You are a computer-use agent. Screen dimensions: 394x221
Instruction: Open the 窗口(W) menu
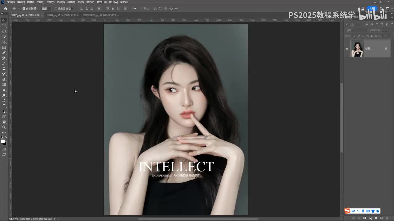[113, 2]
